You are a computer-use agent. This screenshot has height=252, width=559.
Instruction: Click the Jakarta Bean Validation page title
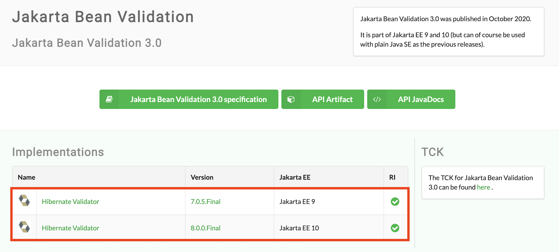click(x=103, y=17)
